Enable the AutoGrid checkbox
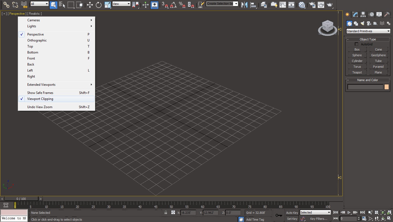 (356, 44)
